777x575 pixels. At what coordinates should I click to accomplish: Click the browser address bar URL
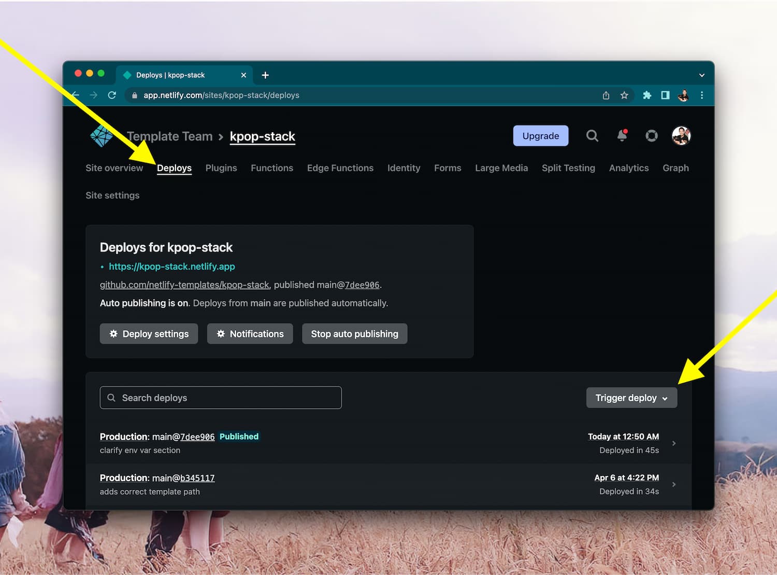222,95
